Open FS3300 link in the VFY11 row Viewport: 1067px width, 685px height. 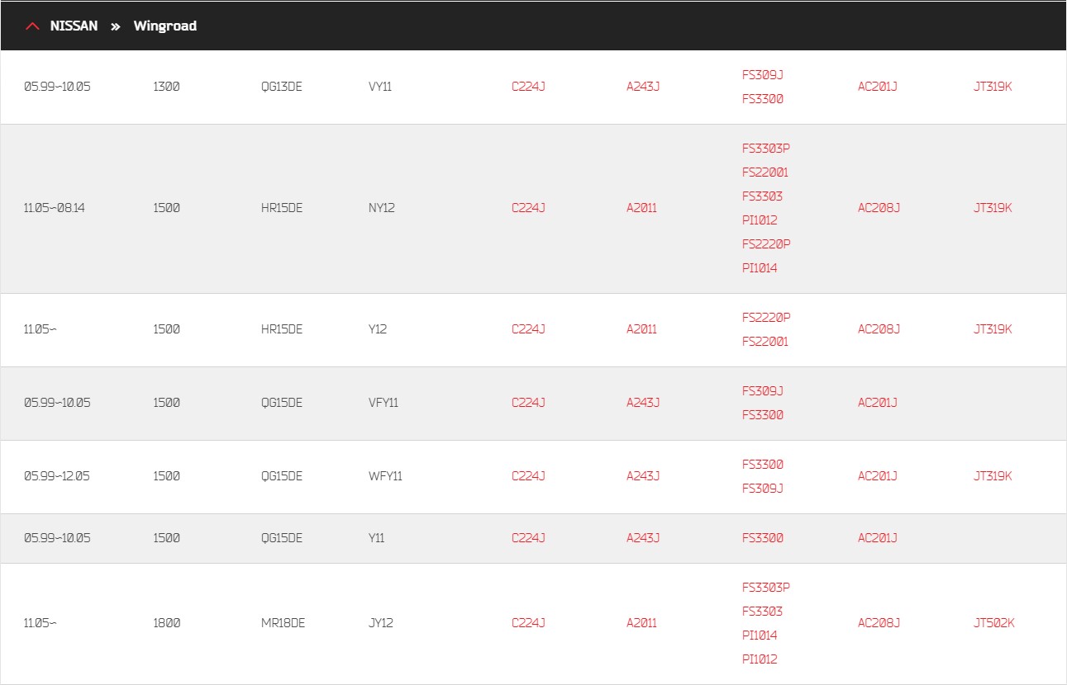point(763,415)
